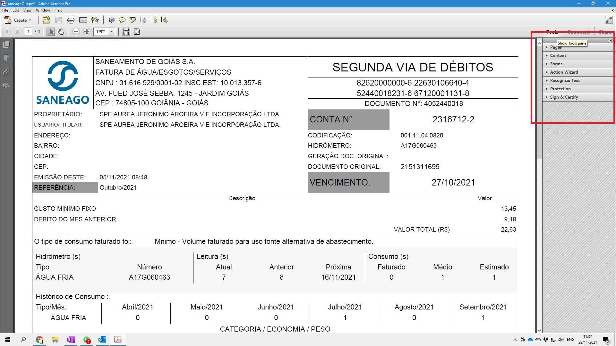Expand the Recognize Text section
The height and width of the screenshot is (346, 616).
point(565,80)
